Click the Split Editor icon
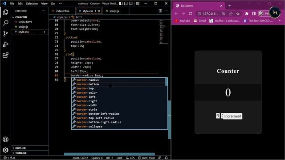Screen dimensions: 285x160 (160, 11)
